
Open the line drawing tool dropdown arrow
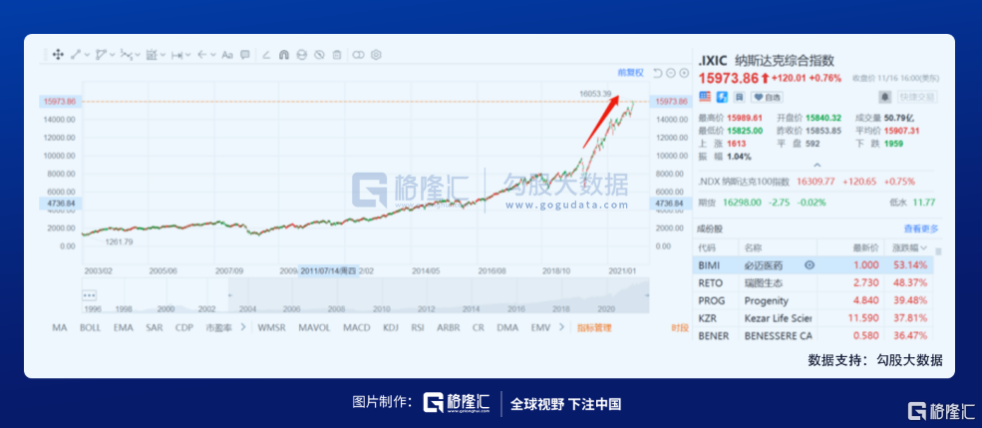click(88, 55)
